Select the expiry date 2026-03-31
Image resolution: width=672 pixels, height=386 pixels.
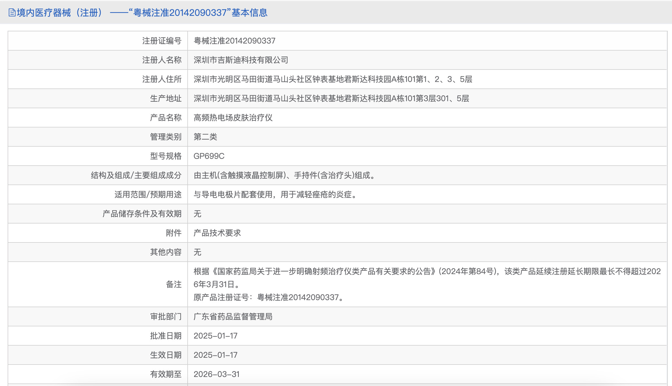[x=217, y=374]
